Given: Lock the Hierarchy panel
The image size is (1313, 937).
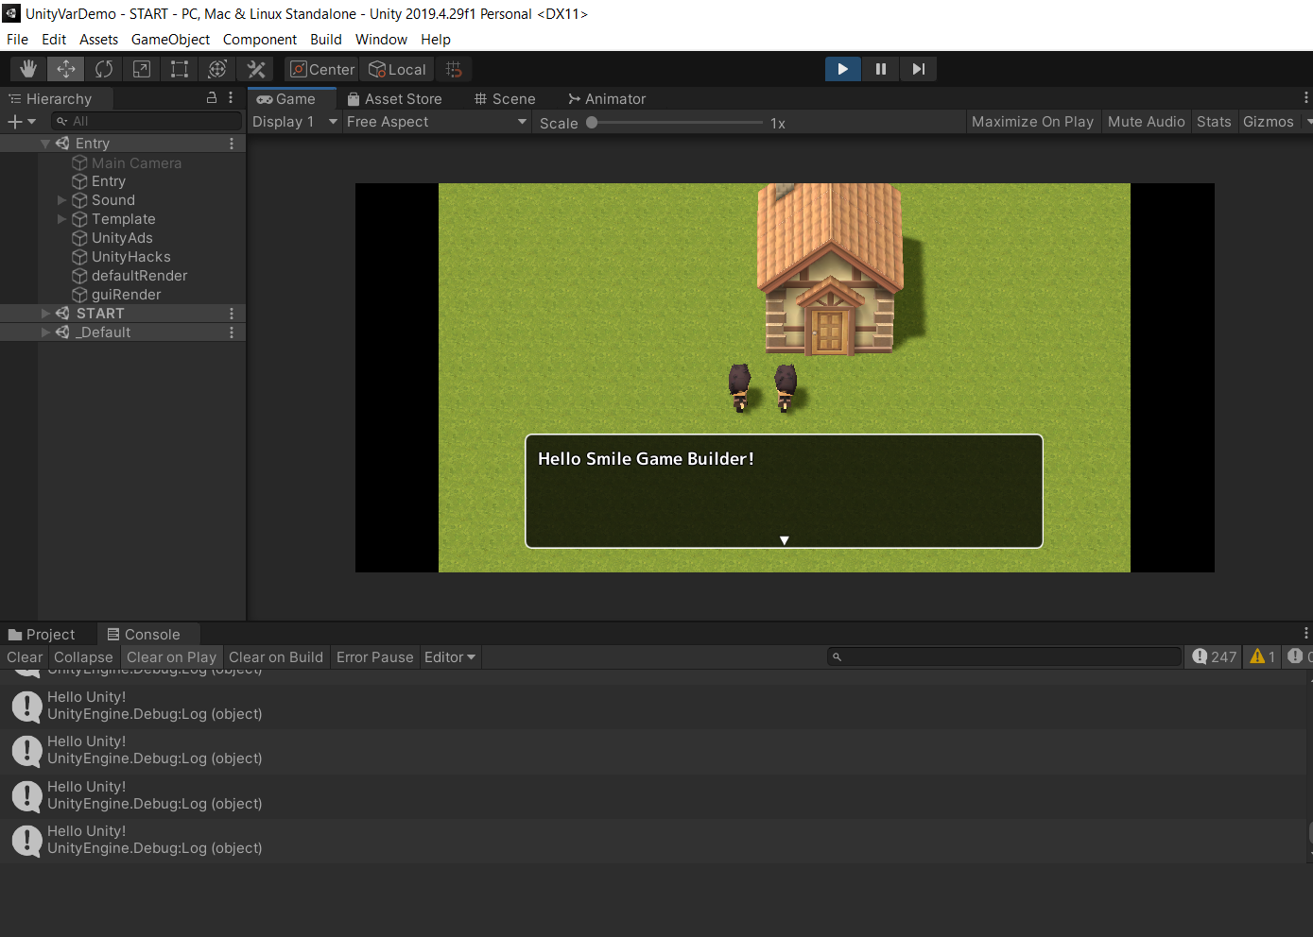Looking at the screenshot, I should click(x=212, y=98).
